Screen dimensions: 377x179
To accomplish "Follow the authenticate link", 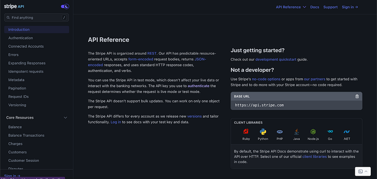I will click(198, 86).
